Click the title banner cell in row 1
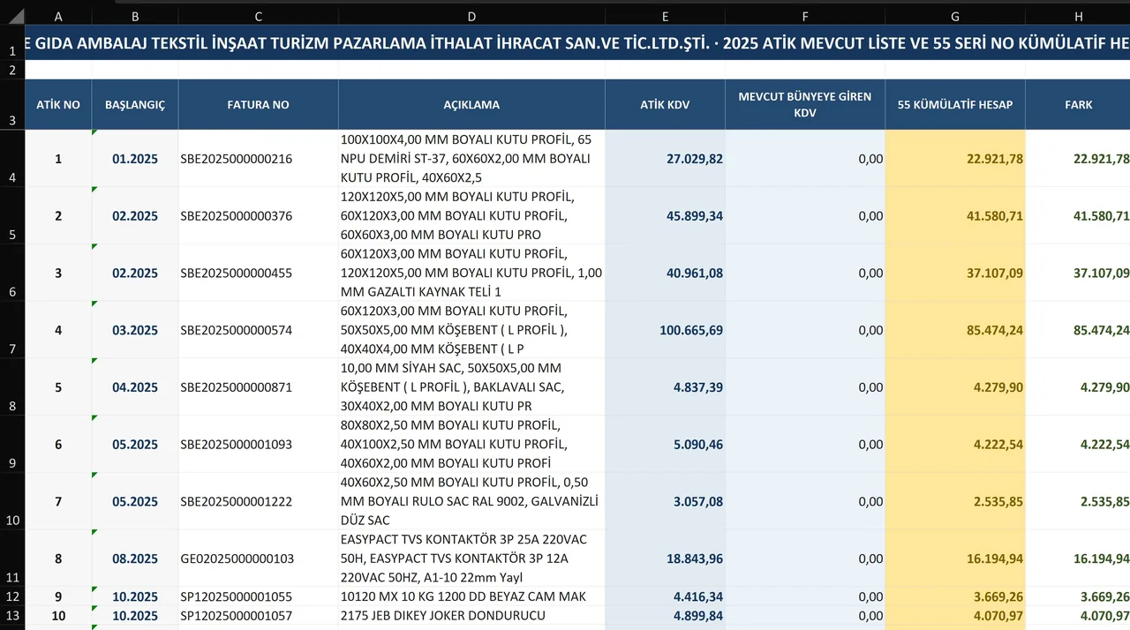This screenshot has width=1130, height=630. (x=577, y=43)
